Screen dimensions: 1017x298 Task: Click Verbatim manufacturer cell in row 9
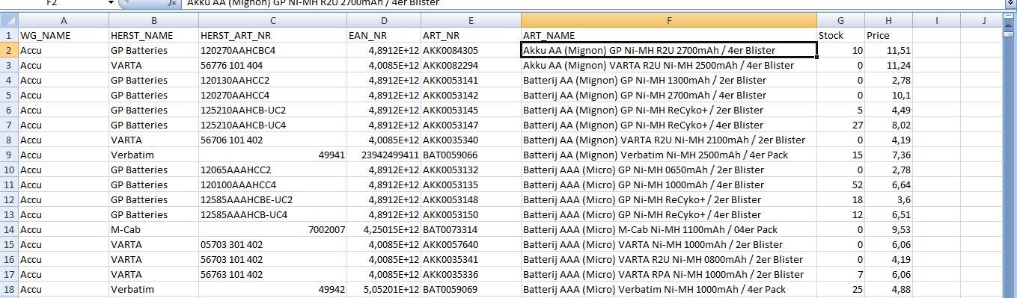click(x=153, y=155)
